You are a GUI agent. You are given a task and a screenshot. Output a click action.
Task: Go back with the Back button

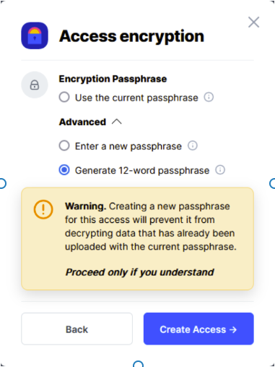(77, 329)
